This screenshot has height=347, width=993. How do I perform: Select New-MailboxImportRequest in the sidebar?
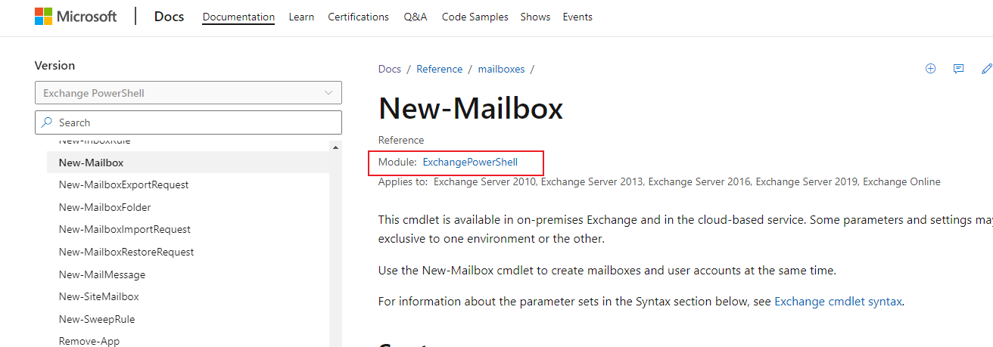click(124, 229)
